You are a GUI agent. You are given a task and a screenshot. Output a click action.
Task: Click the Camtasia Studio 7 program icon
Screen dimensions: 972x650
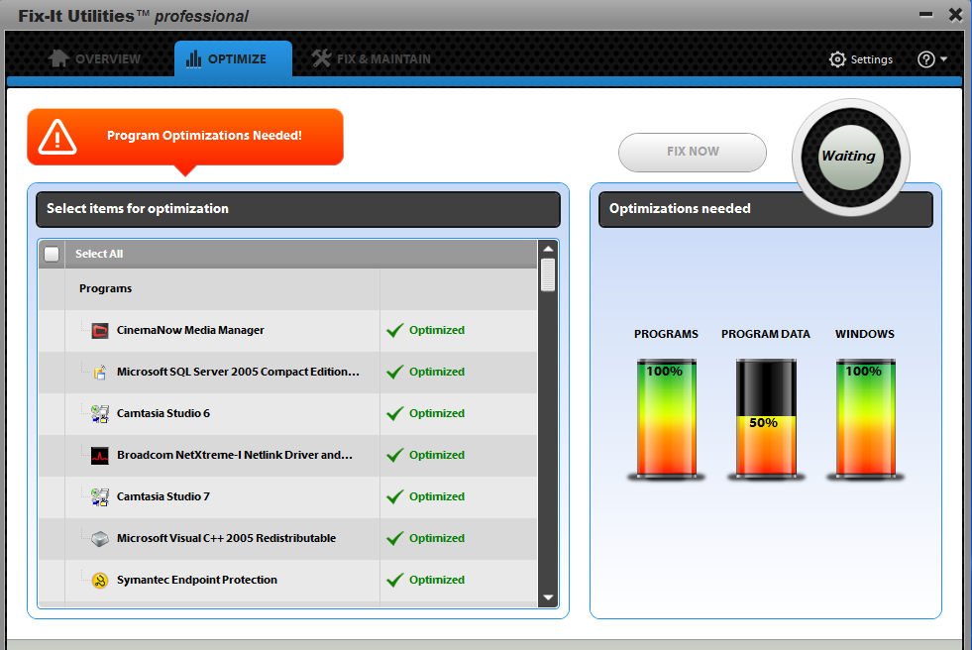(100, 497)
